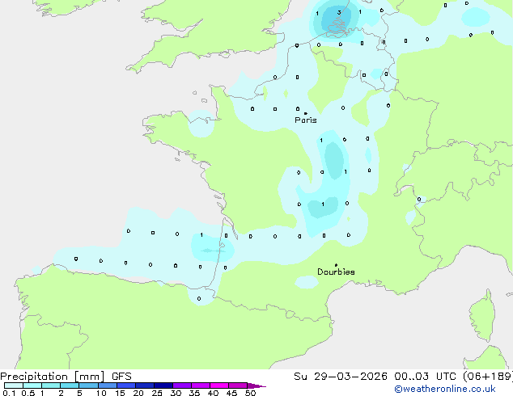This screenshot has width=513, height=396.
Task: Click the GFS model label
Action: [x=121, y=377]
